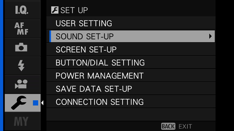
Task: Select the wrench set up tab
Action: (23, 103)
